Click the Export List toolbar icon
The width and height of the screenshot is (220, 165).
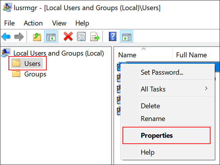click(x=94, y=37)
